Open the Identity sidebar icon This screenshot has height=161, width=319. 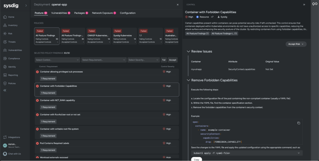click(5, 67)
